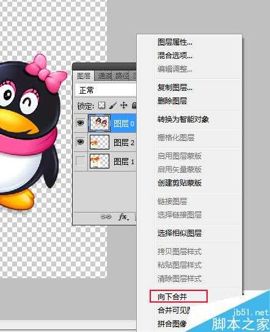
Task: Choose 转换为智能对象 menu entry
Action: [x=183, y=119]
